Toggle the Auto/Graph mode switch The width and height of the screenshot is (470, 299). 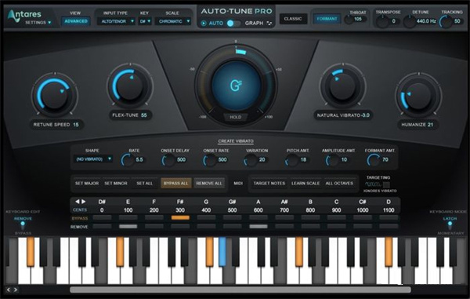point(233,23)
